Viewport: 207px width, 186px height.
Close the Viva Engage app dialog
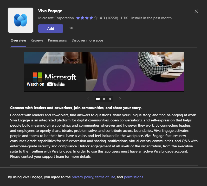196,11
